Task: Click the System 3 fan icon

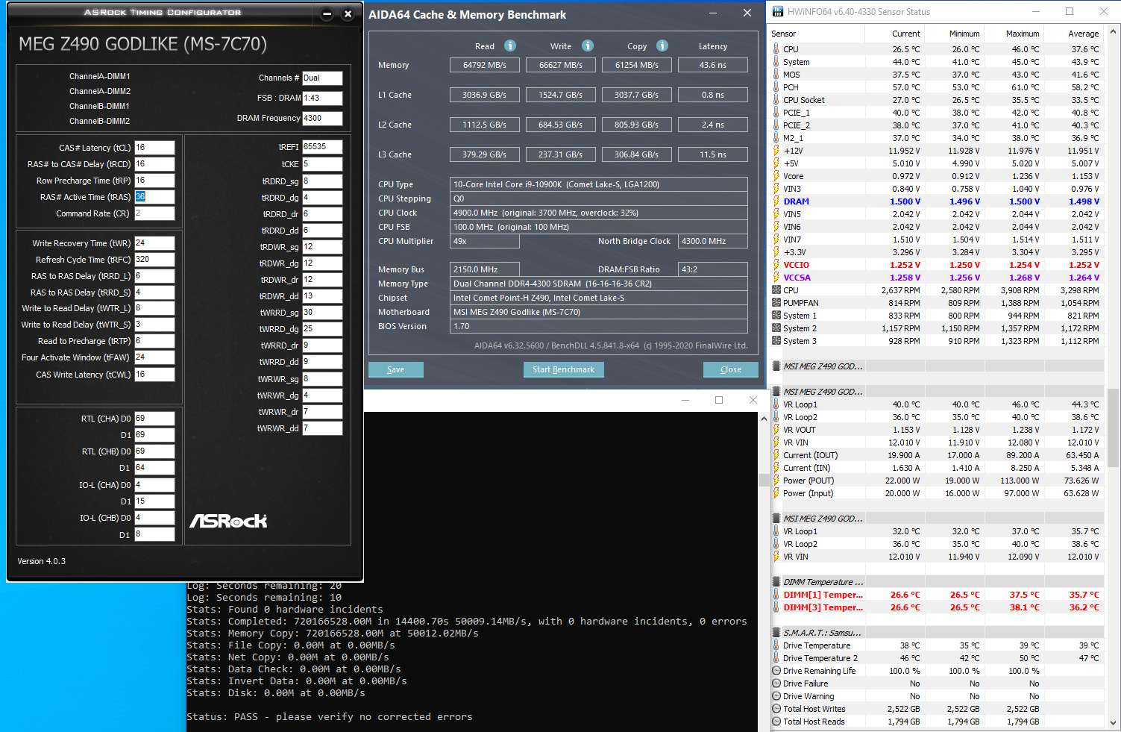Action: coord(776,341)
